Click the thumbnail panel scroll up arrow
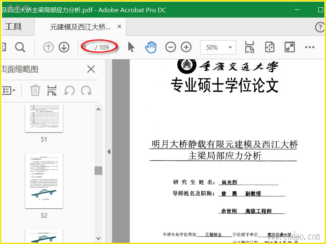The width and height of the screenshot is (326, 244). point(99,109)
